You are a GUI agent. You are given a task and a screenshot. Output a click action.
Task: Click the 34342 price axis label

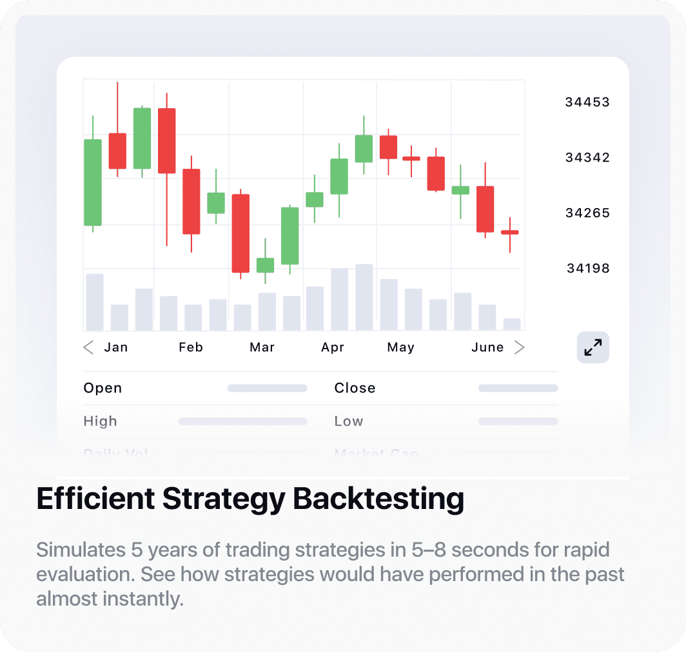click(587, 157)
